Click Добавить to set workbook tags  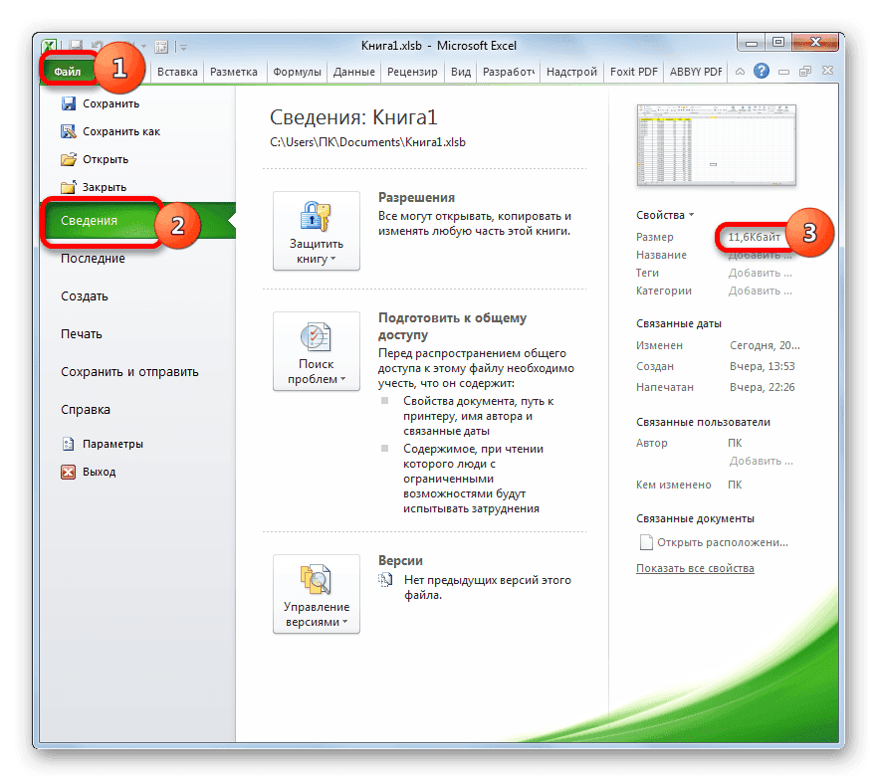[762, 272]
